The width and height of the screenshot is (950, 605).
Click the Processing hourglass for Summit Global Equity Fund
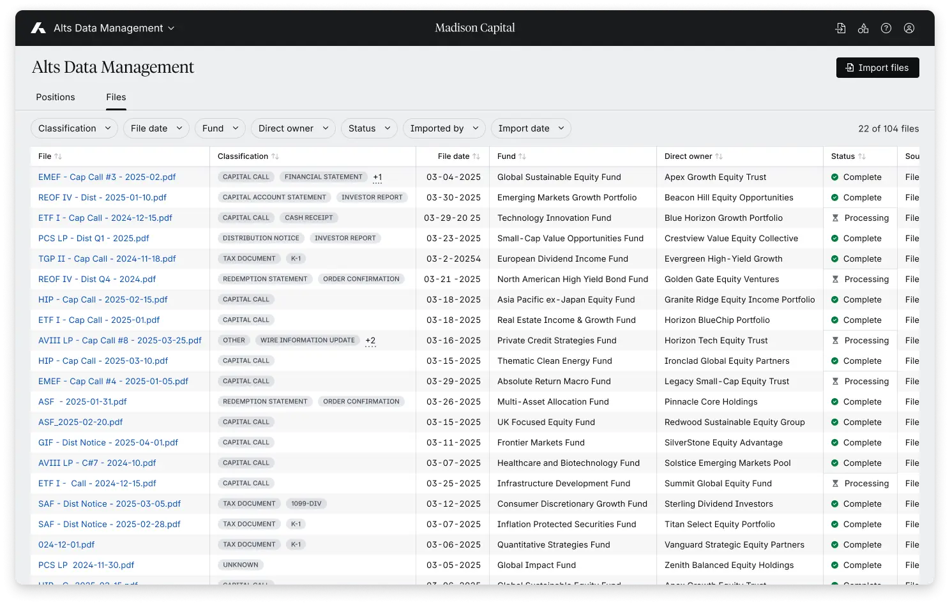(x=835, y=484)
